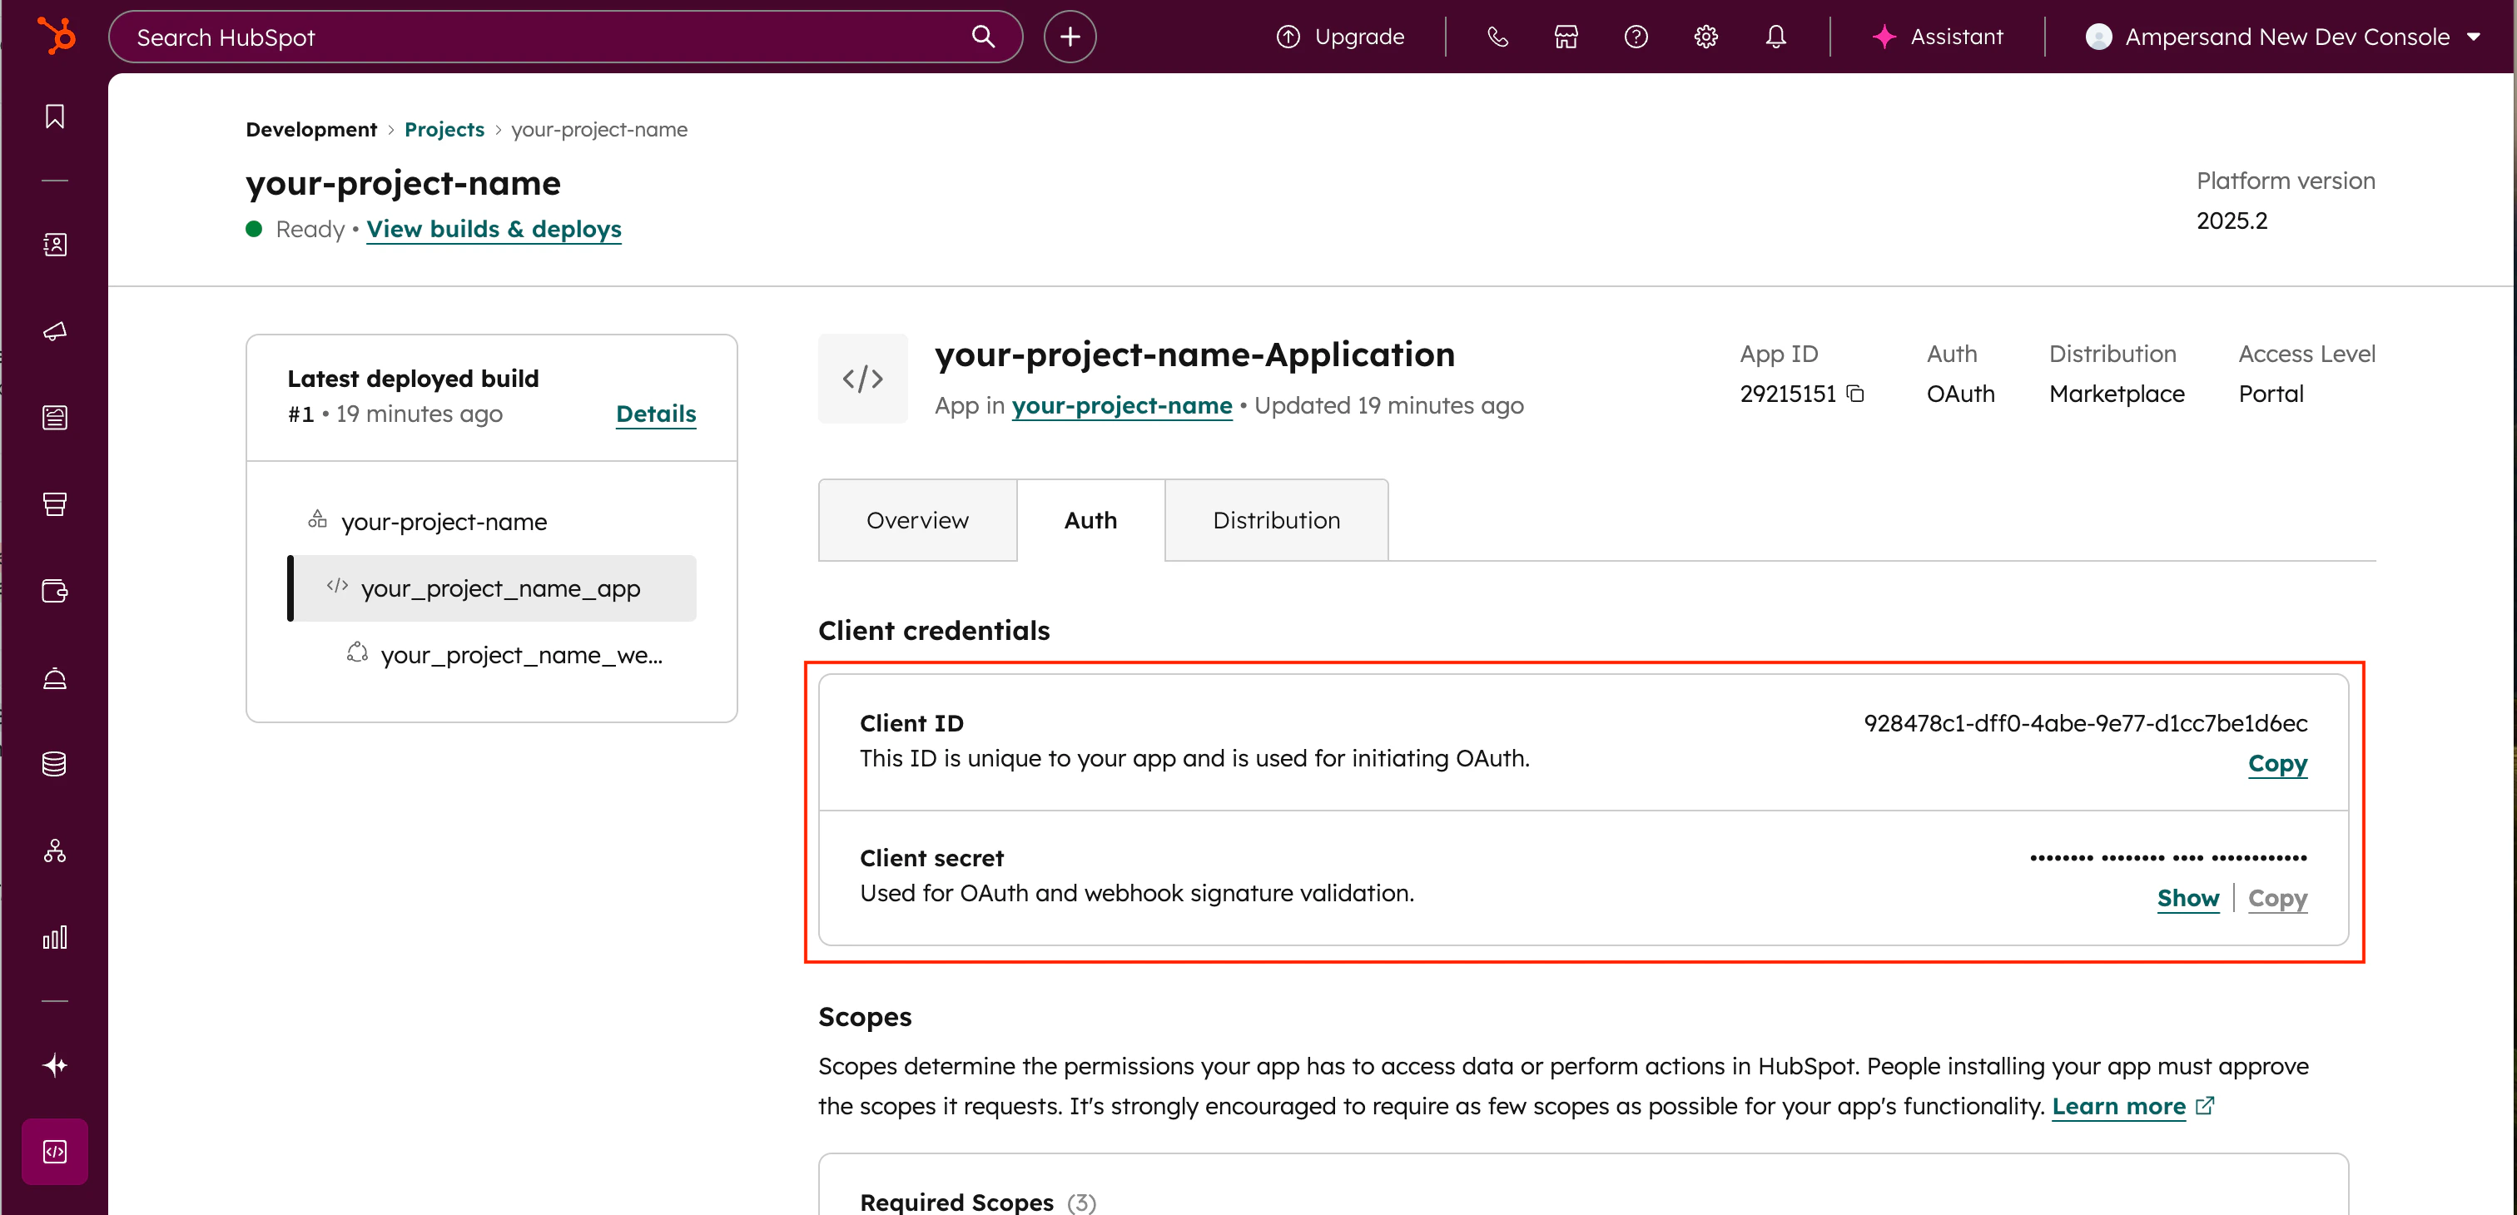Open View builds & deploys link
The height and width of the screenshot is (1215, 2517).
click(x=494, y=229)
